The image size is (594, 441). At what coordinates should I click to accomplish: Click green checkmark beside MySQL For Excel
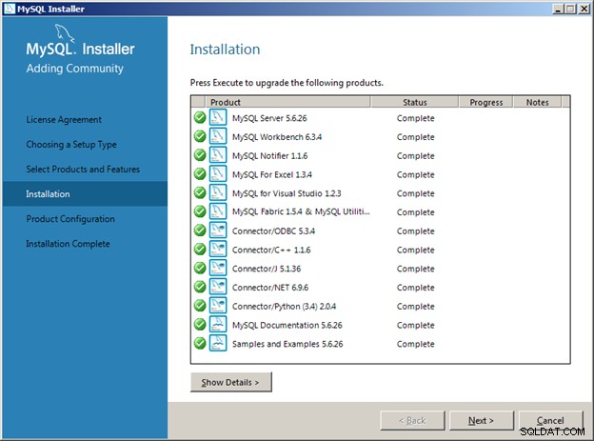coord(200,173)
